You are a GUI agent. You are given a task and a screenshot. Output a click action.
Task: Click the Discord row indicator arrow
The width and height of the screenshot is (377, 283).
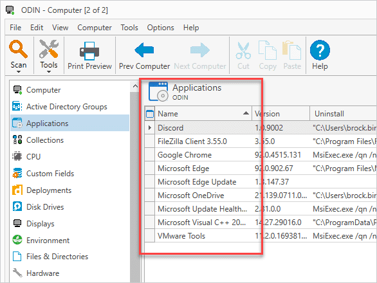(150, 128)
